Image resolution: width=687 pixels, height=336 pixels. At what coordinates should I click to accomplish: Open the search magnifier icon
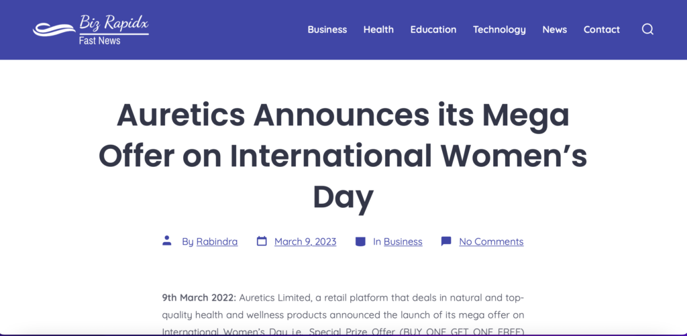647,30
